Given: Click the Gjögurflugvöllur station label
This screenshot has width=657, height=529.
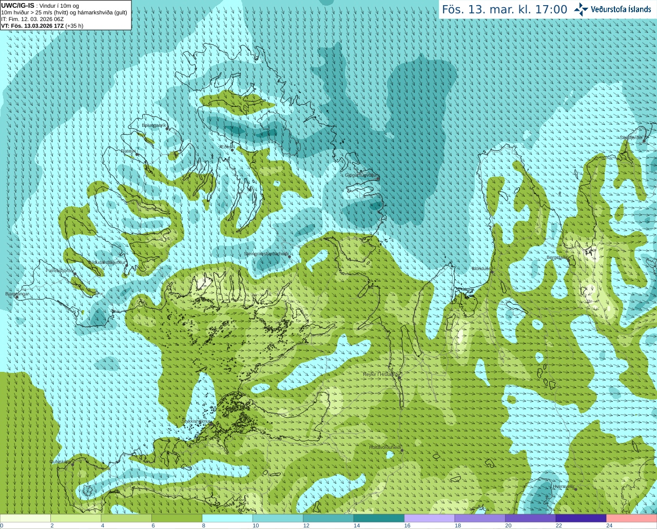Looking at the screenshot, I should tap(361, 175).
